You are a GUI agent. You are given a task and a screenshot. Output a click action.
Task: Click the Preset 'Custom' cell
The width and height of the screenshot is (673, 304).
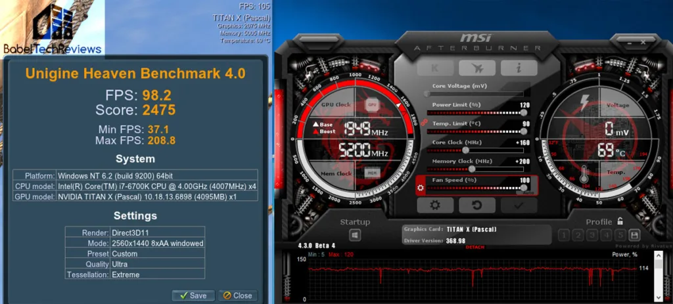pos(157,253)
